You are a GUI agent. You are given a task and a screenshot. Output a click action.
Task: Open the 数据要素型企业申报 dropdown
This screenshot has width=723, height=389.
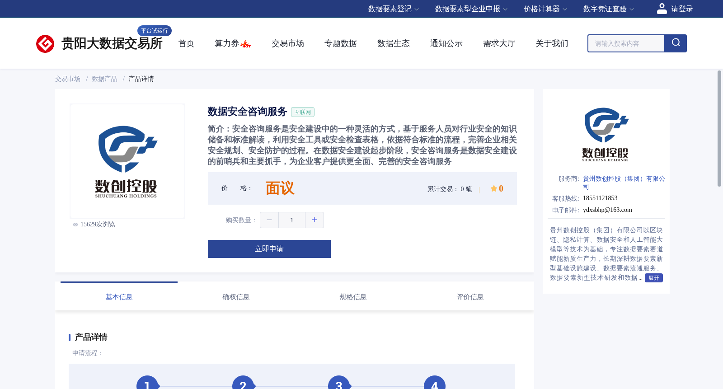(471, 9)
